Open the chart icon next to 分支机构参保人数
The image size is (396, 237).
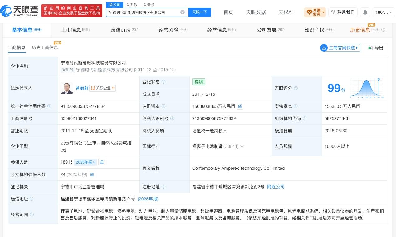[92, 174]
